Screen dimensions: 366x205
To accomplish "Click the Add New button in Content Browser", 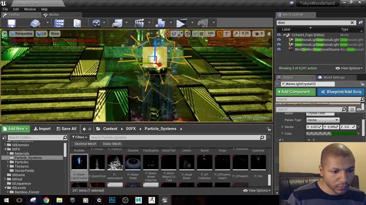I will pyautogui.click(x=16, y=129).
